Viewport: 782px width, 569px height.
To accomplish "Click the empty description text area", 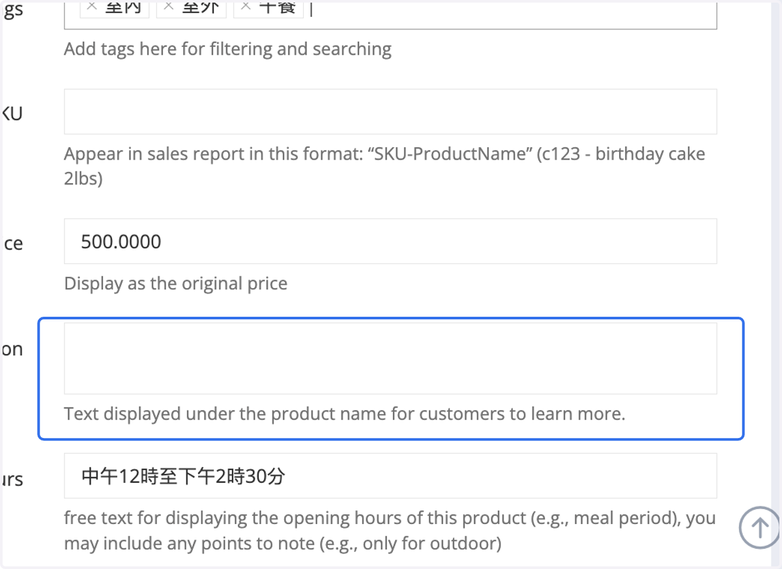I will pyautogui.click(x=390, y=358).
